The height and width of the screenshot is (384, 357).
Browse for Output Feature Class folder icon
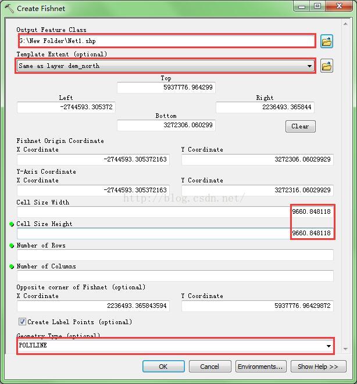(x=327, y=41)
